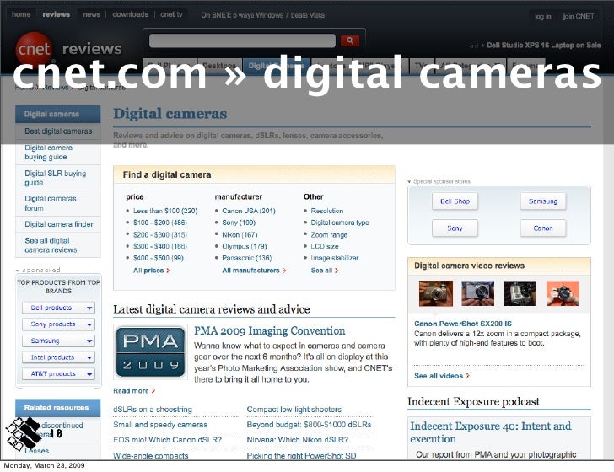Click the Samsung sponsor store button
This screenshot has height=472, width=614.
tap(543, 201)
